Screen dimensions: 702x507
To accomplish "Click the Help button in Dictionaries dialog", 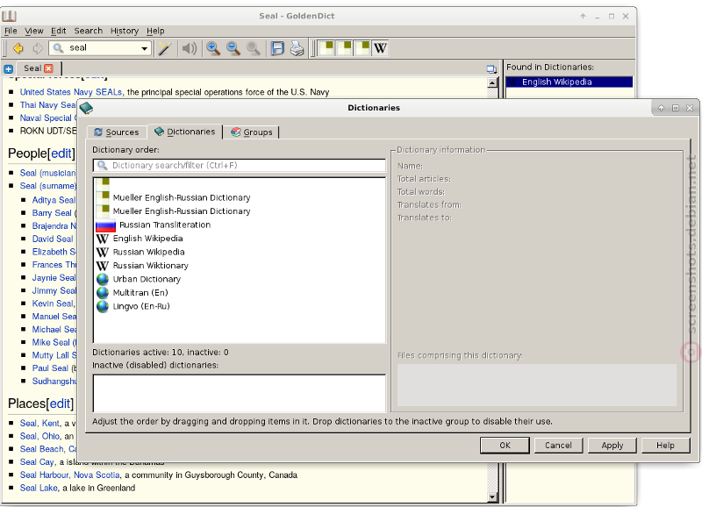I will point(665,446).
